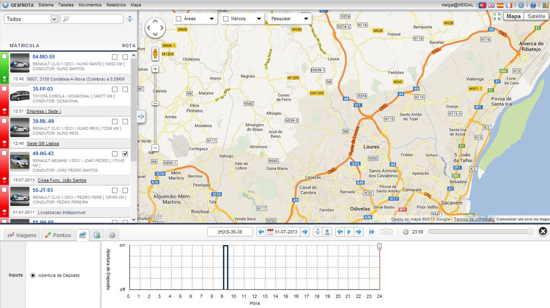
Task: Open the Movimentos menu
Action: pos(90,5)
